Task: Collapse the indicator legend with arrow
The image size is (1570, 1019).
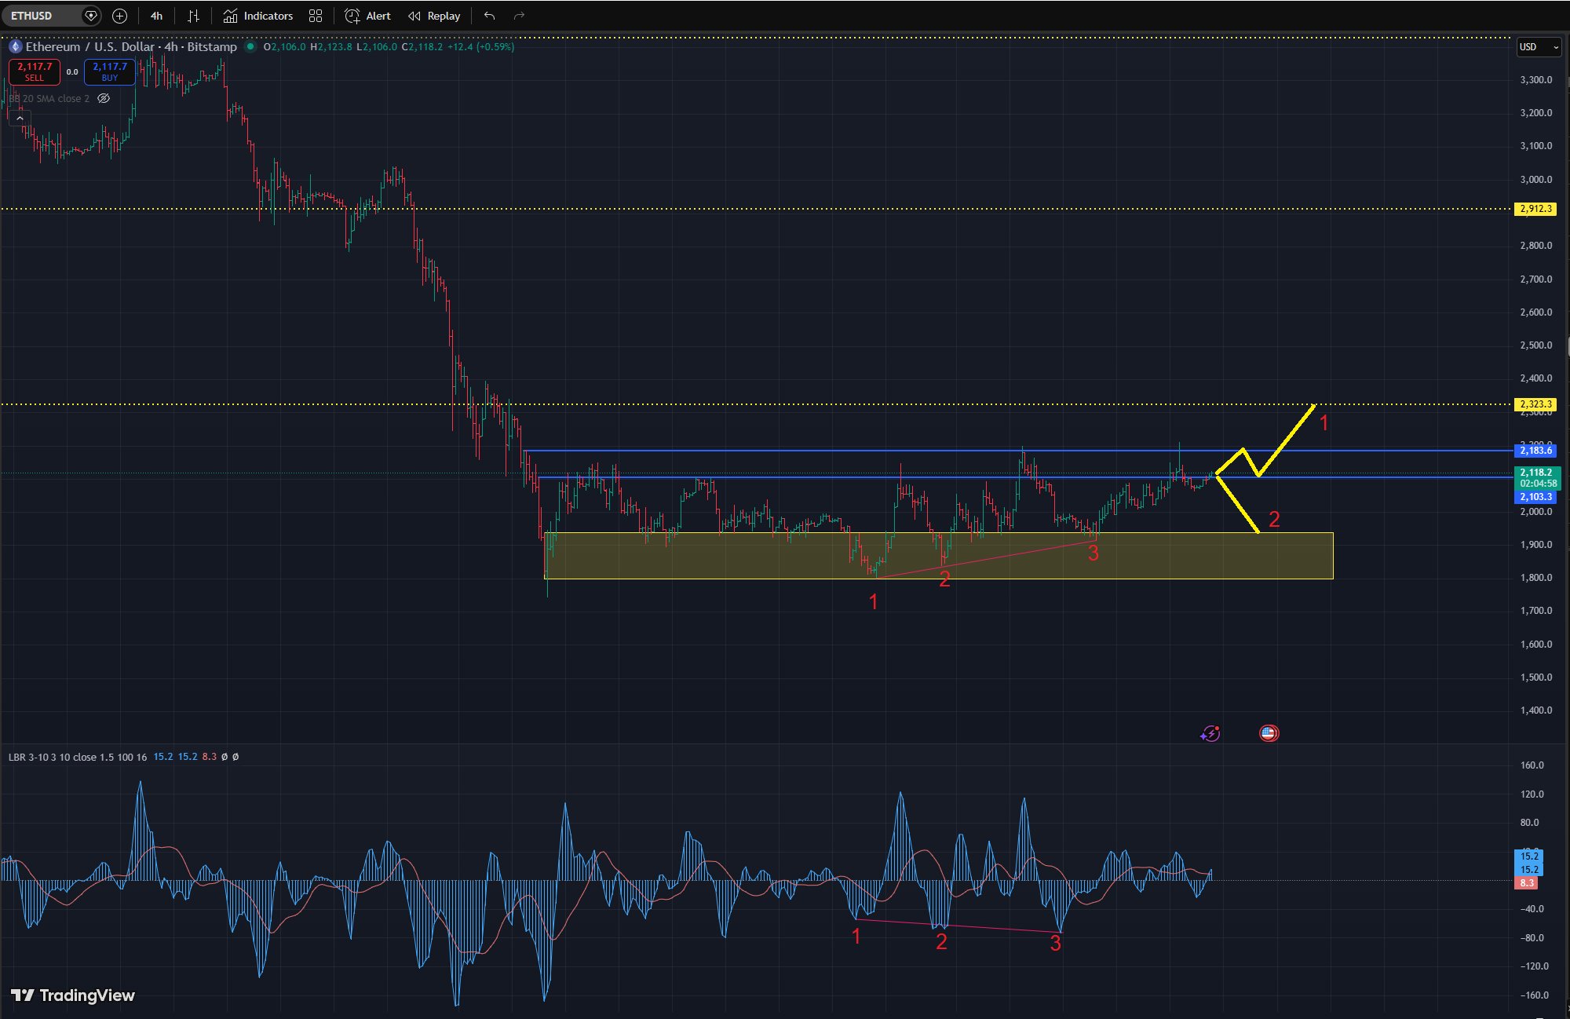Action: tap(20, 119)
